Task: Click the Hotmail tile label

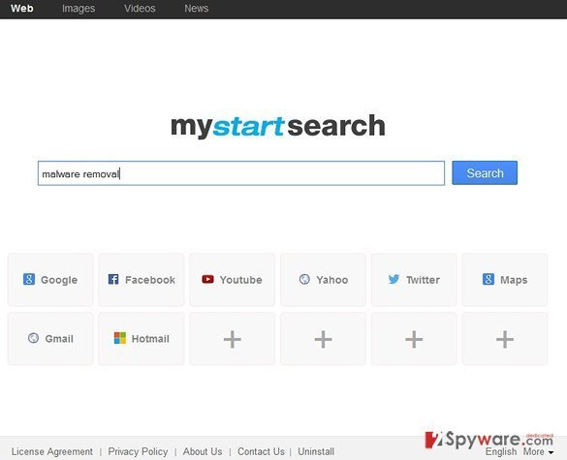Action: pyautogui.click(x=150, y=339)
